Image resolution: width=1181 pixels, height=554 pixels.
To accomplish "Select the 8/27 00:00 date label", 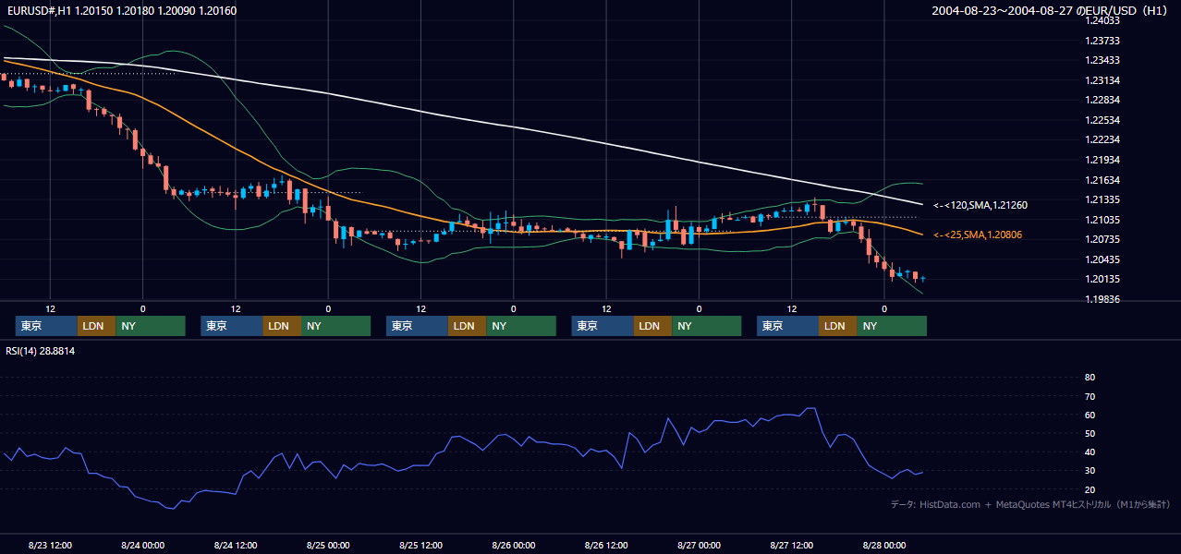I will click(699, 546).
